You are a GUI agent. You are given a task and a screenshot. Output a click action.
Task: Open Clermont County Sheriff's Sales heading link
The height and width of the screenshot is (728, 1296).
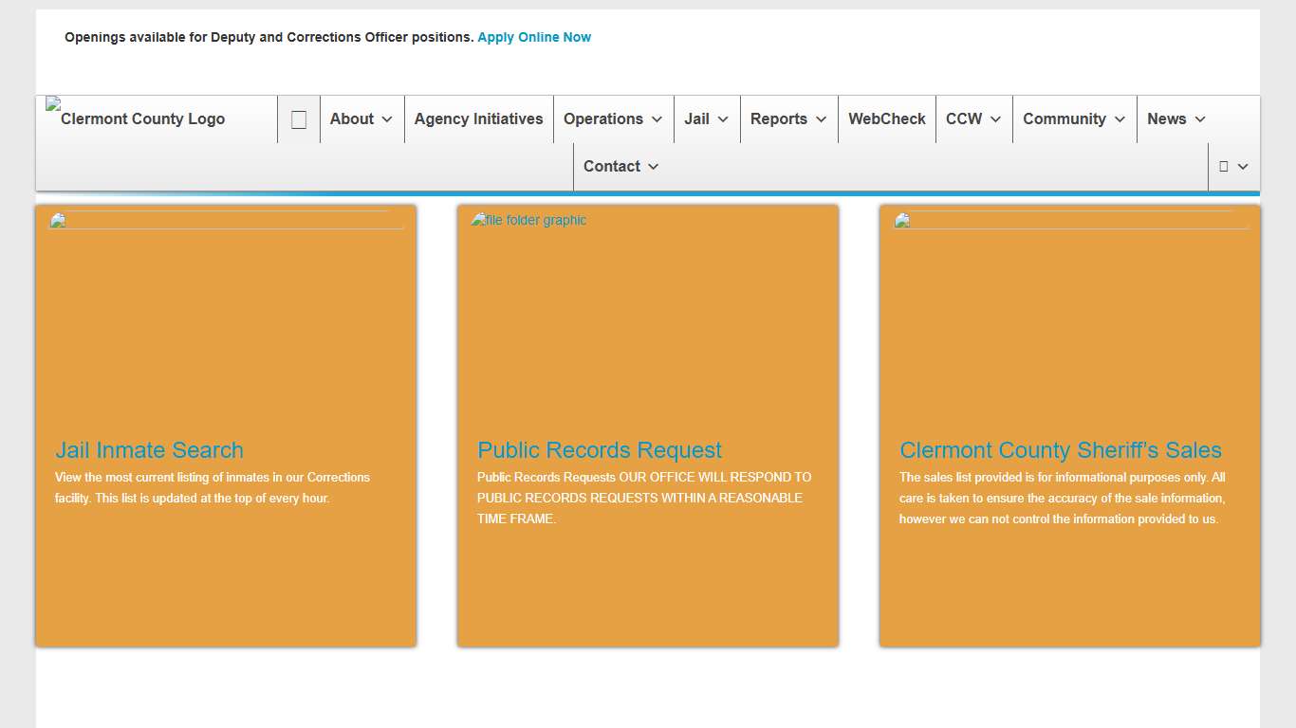pyautogui.click(x=1060, y=450)
